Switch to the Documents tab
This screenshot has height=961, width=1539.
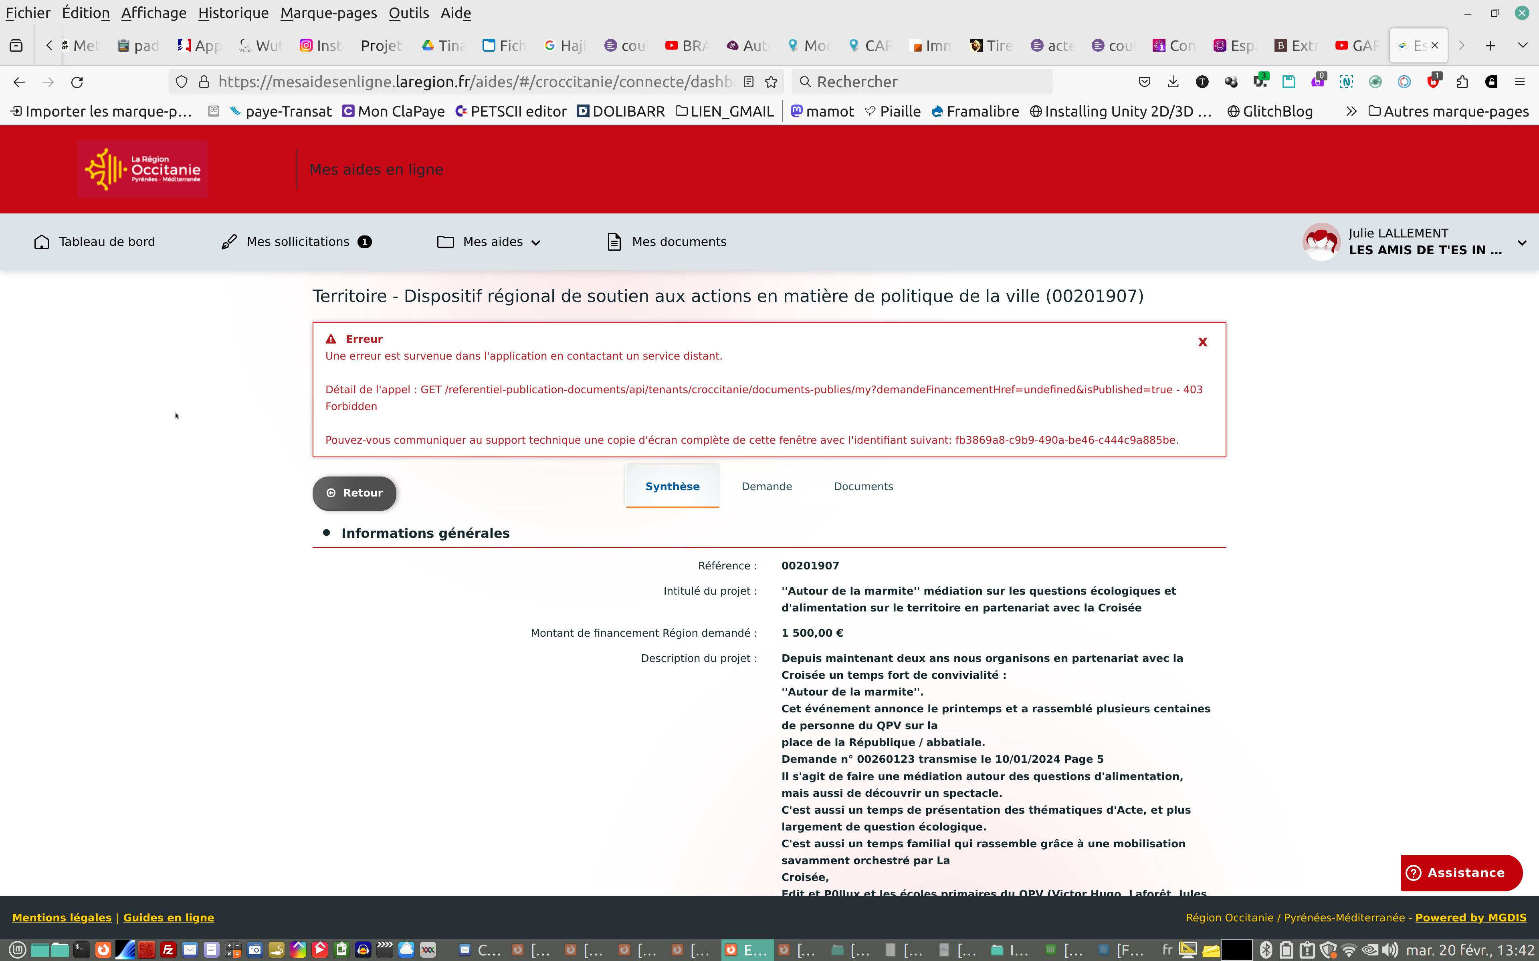(863, 486)
